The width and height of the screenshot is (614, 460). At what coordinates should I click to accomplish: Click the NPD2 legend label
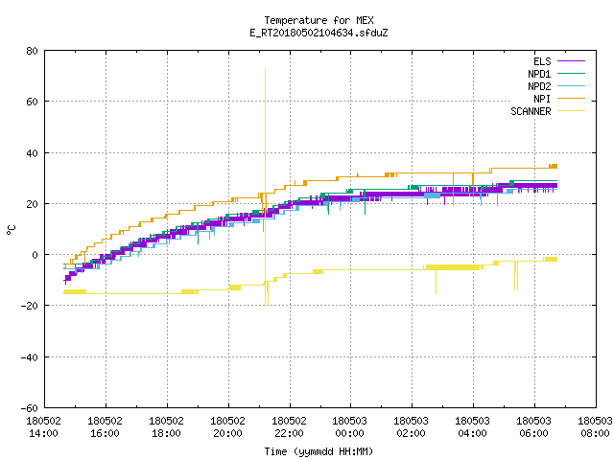[539, 86]
